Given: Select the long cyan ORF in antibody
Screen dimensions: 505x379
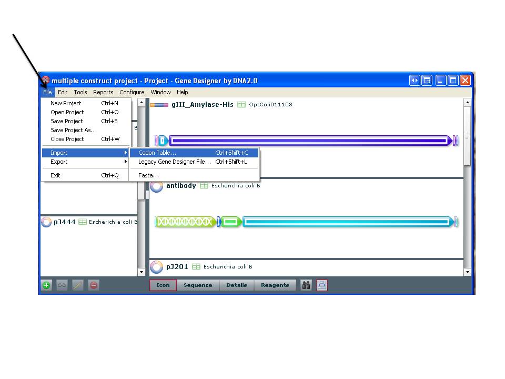Looking at the screenshot, I should 348,222.
